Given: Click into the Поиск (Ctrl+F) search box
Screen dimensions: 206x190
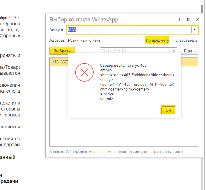Looking at the screenshot, I should coord(135,51).
